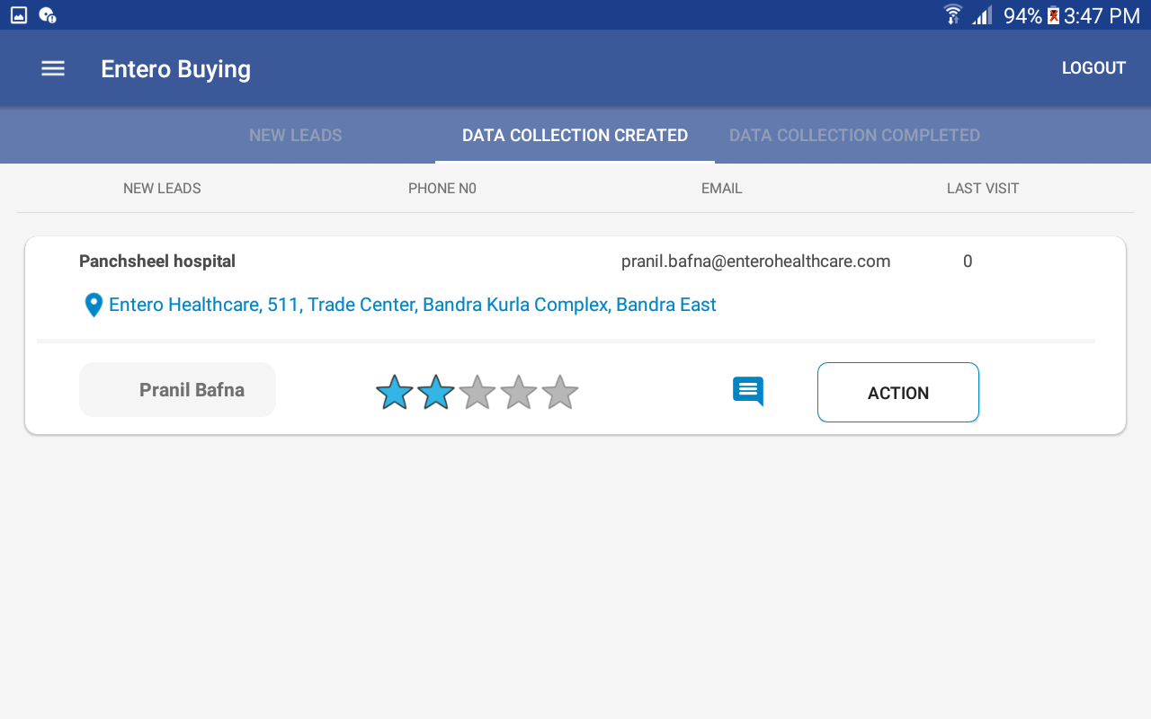Set rating to four stars
The height and width of the screenshot is (719, 1151).
tap(519, 392)
